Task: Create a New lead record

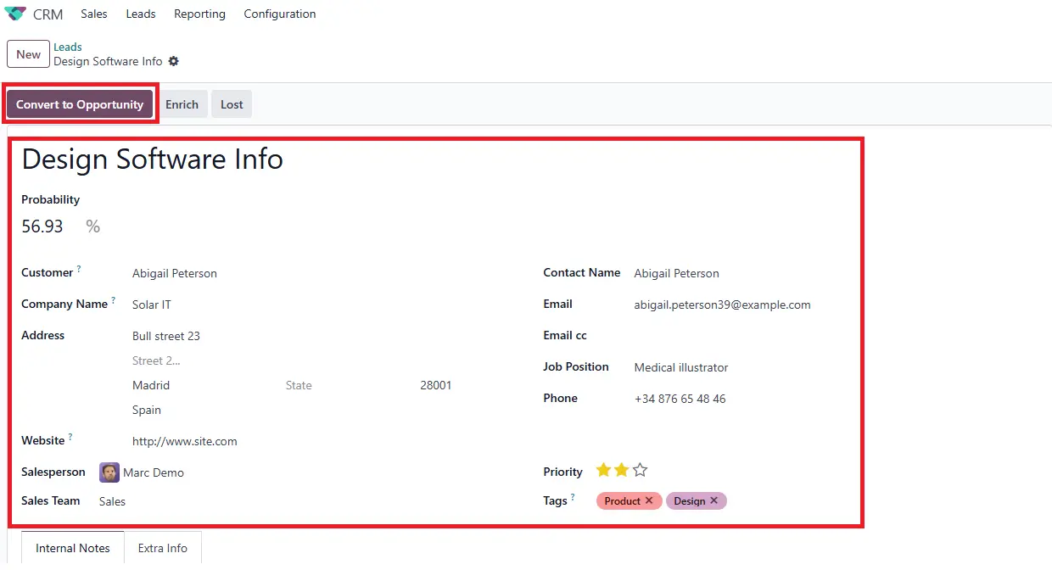Action: 28,54
